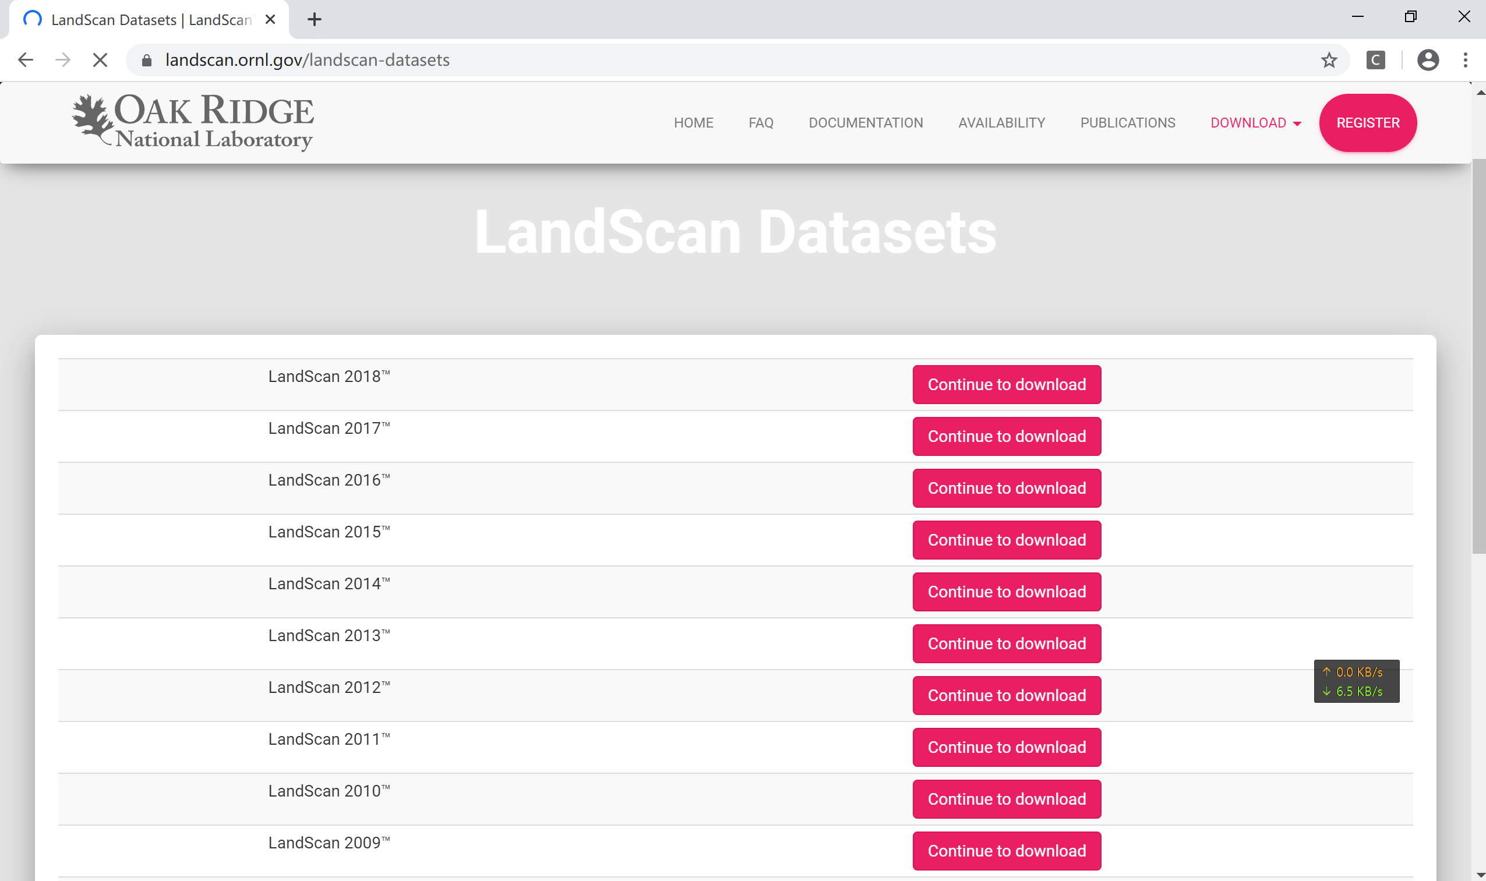Image resolution: width=1486 pixels, height=881 pixels.
Task: Go to the HOME nav item
Action: (693, 123)
